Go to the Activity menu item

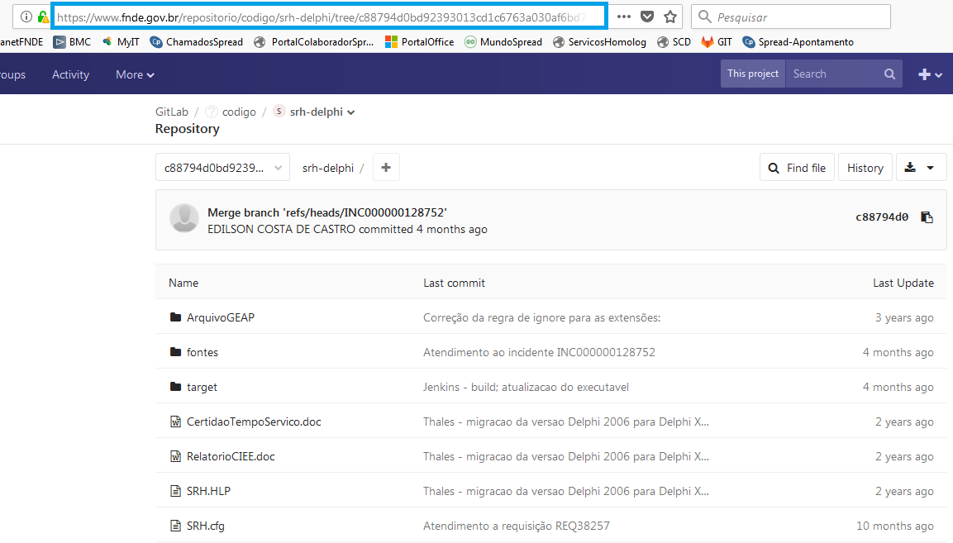point(70,74)
